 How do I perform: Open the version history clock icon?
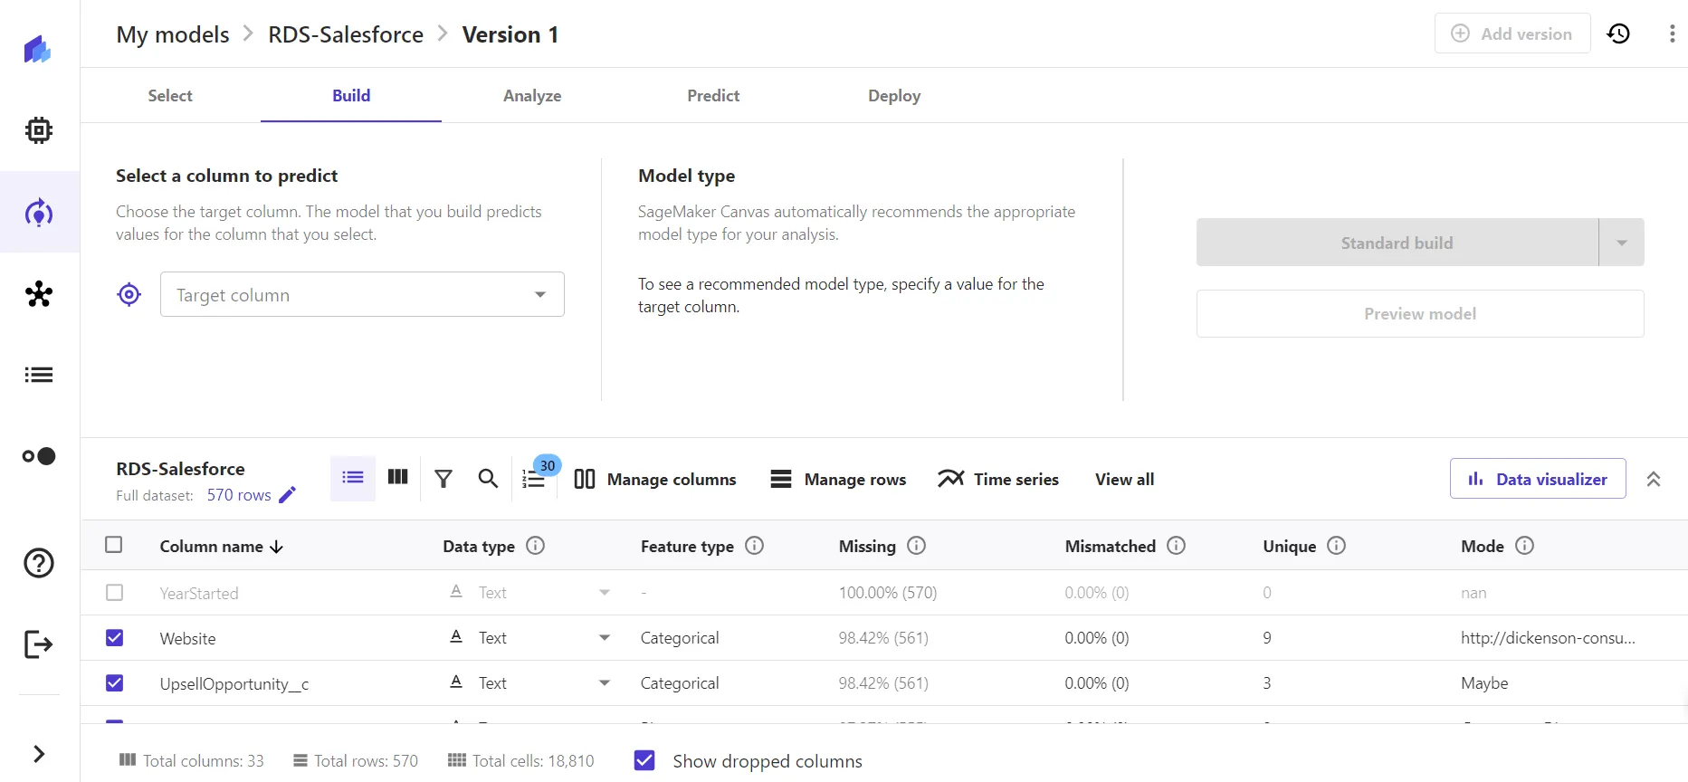[x=1618, y=33]
